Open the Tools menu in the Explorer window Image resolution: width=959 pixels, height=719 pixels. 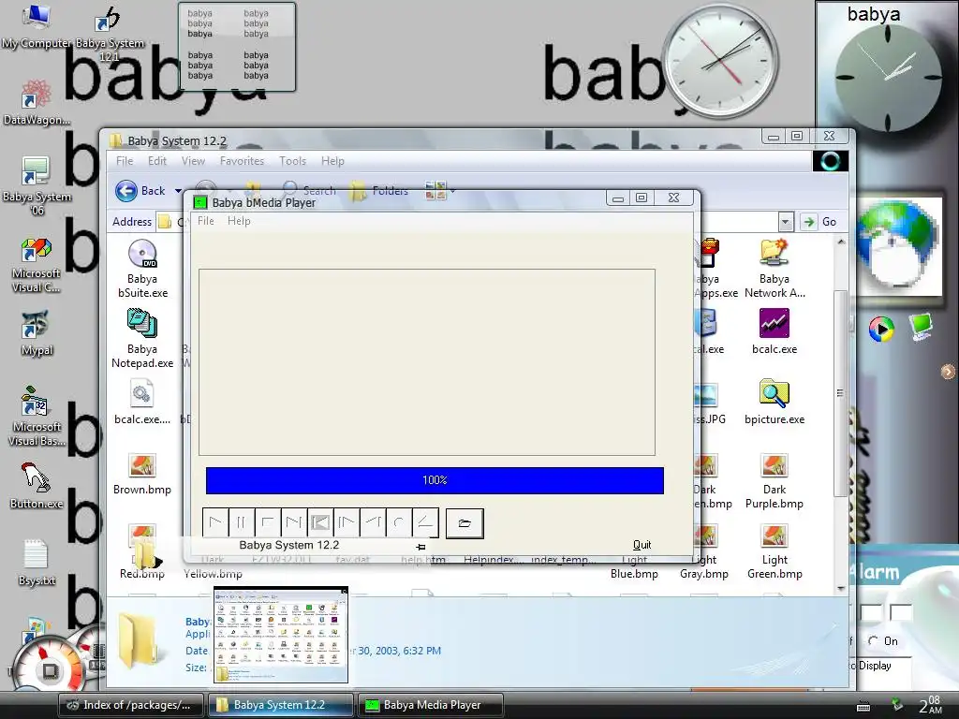(292, 161)
